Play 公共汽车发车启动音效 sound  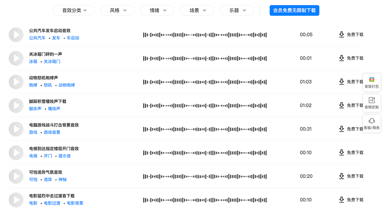[x=16, y=35]
